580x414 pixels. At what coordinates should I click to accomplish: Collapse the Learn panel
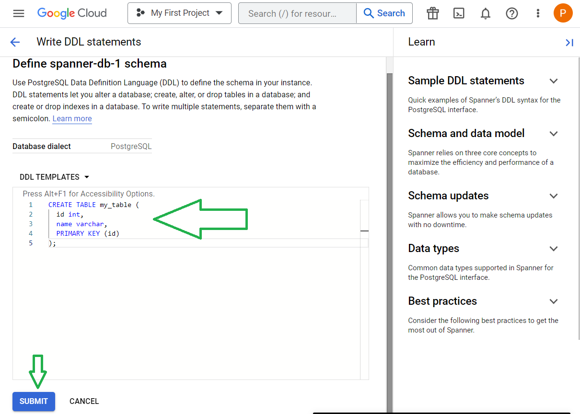coord(569,43)
